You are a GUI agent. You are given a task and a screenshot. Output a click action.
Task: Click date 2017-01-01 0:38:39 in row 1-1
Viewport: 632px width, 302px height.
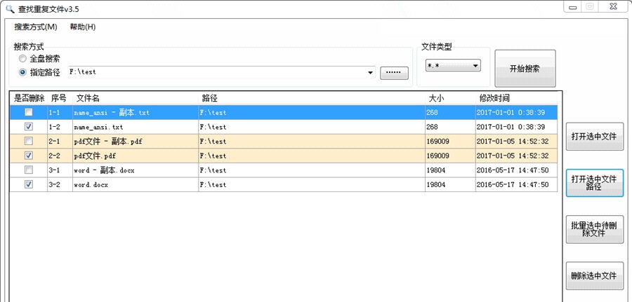511,113
